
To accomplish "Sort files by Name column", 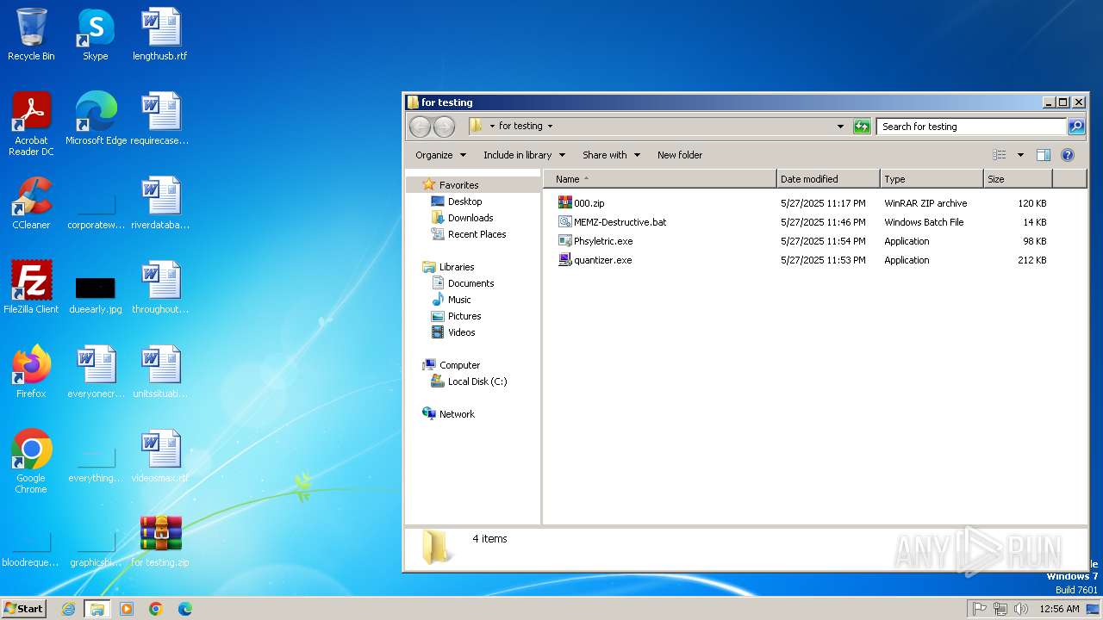I will click(659, 179).
